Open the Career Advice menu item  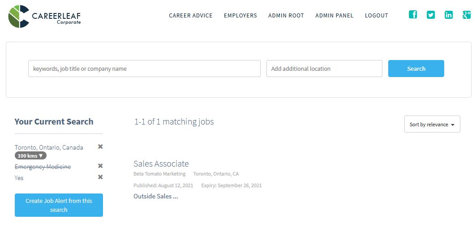191,16
